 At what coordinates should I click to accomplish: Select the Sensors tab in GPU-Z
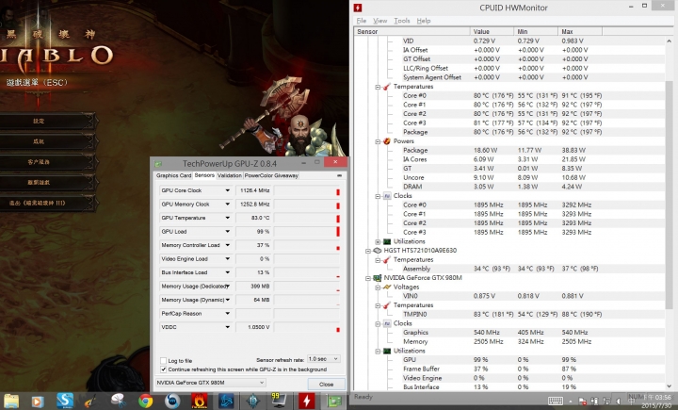point(204,175)
